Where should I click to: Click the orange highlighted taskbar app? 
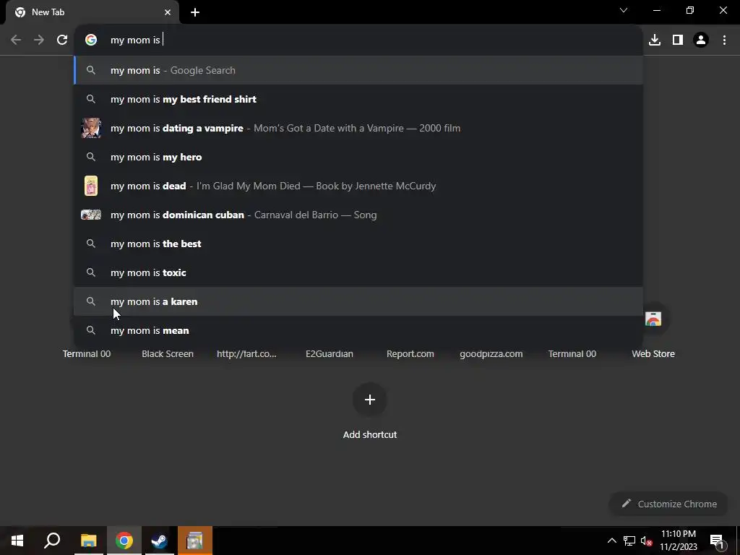tap(195, 541)
